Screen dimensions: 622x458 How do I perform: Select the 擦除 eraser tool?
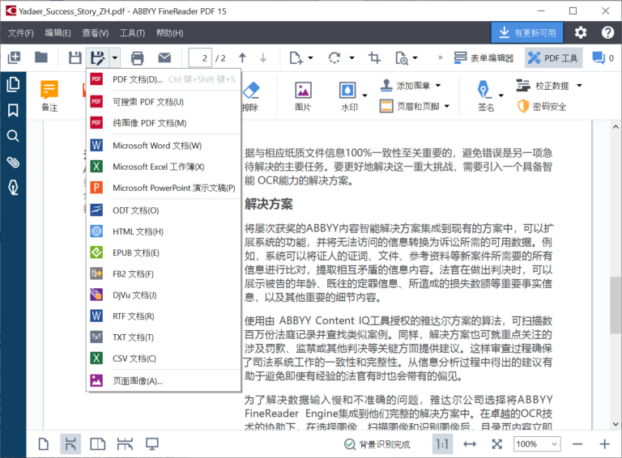(250, 95)
